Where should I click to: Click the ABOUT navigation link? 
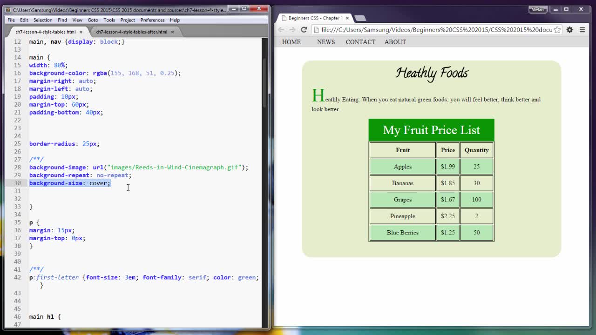[x=395, y=42]
